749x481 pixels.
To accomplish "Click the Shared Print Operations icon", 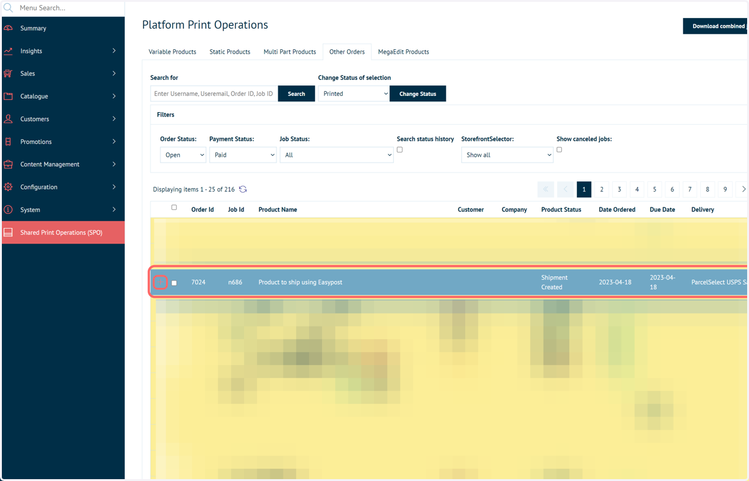I will coord(8,232).
